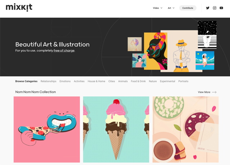Open the pizza-eating lips illustration
Screen dimensions: 230x165
(47, 129)
